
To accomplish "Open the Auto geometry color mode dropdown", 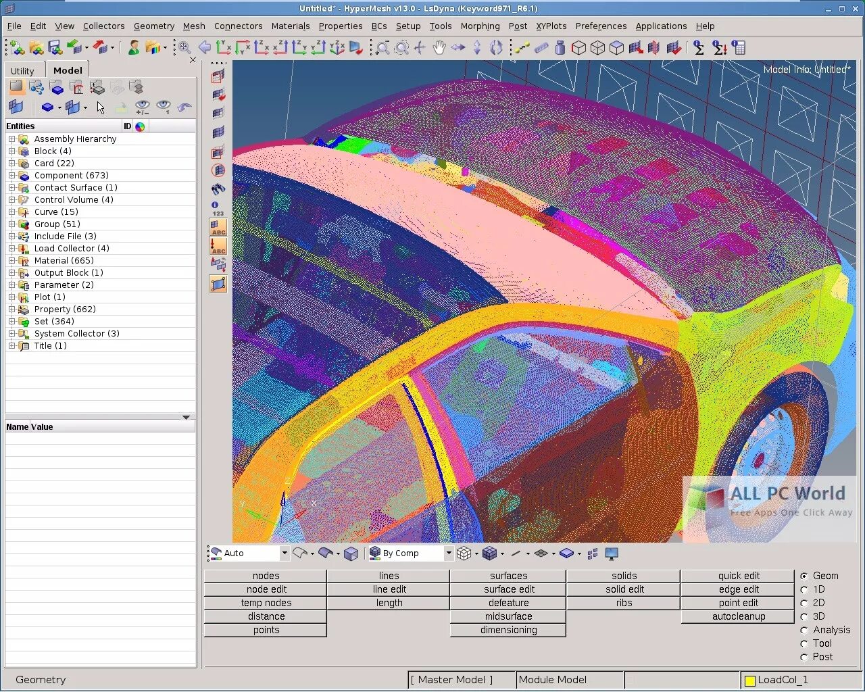I will tap(285, 553).
